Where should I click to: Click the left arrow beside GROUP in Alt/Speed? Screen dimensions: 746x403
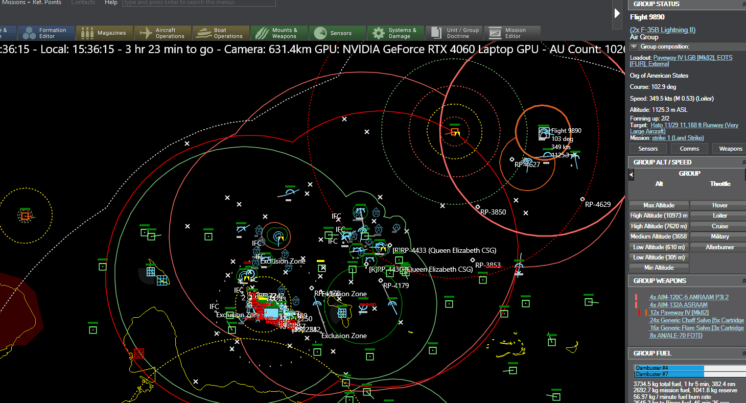click(x=631, y=175)
